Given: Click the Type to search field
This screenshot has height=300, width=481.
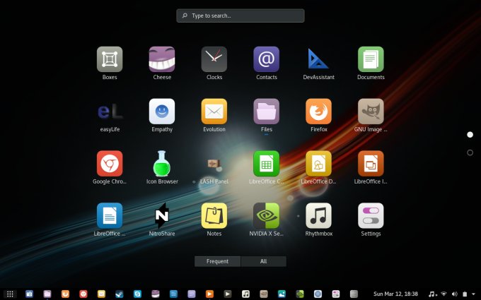Looking at the screenshot, I should click(x=240, y=16).
